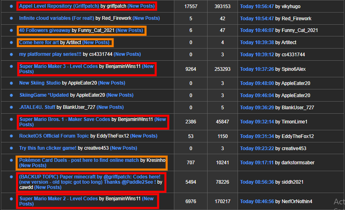This screenshot has width=345, height=210.
Task: Click the unread dot beside Super Mario Bros. 1
Action: coord(11,119)
